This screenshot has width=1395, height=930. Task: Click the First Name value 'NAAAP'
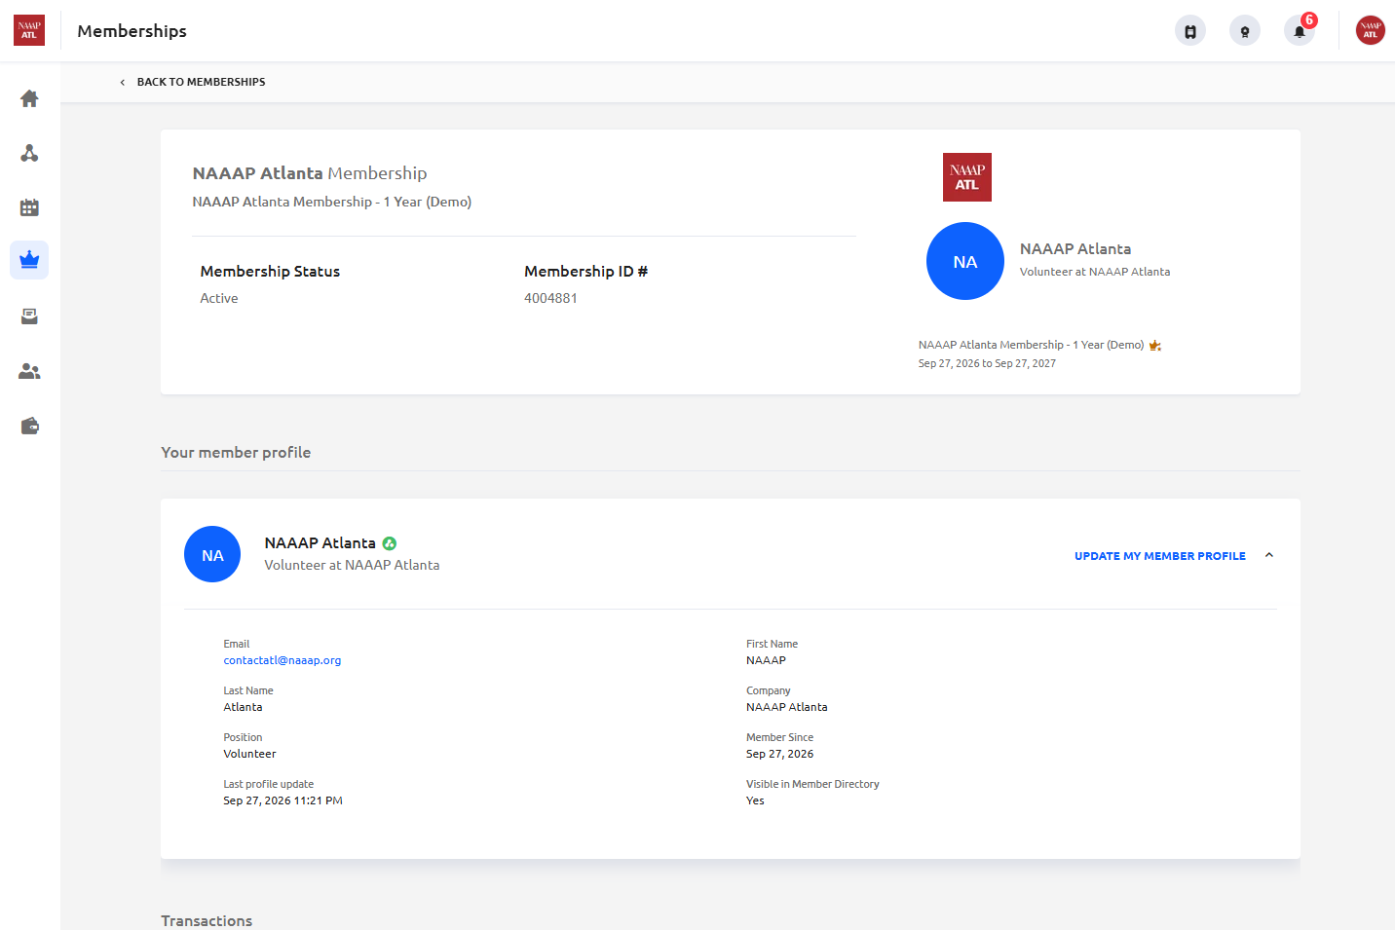click(x=767, y=660)
